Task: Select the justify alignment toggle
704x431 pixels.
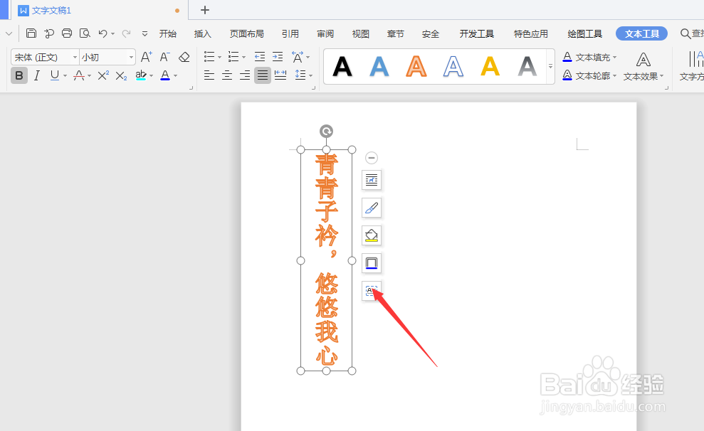Action: pos(262,75)
